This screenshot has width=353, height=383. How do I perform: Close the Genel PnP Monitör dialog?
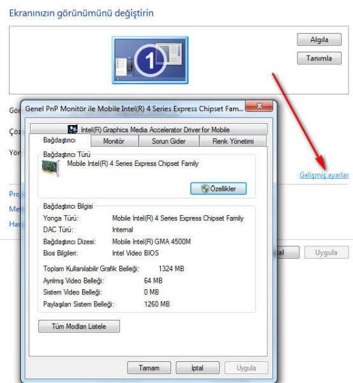pos(259,106)
